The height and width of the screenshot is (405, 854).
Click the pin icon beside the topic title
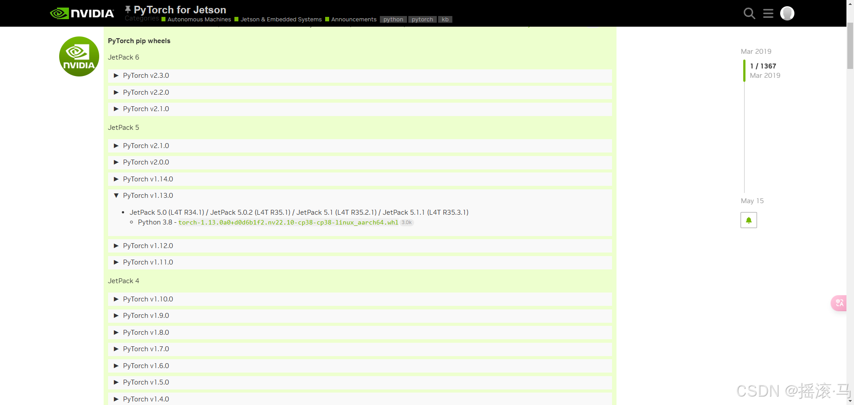coord(128,8)
